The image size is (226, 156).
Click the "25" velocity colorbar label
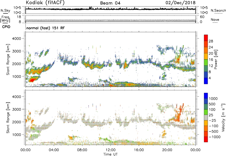click(x=211, y=115)
